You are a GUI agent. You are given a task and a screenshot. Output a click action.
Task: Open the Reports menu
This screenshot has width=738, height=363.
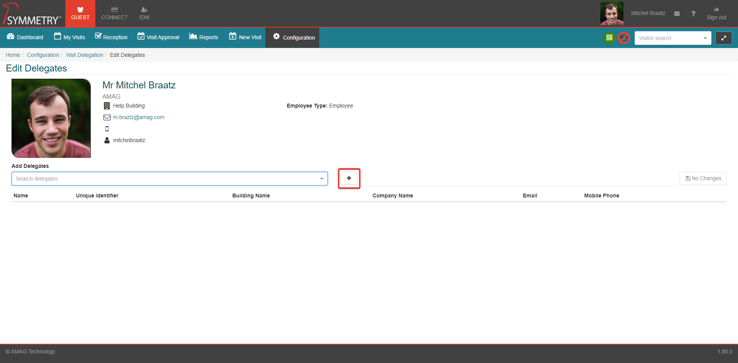(204, 37)
